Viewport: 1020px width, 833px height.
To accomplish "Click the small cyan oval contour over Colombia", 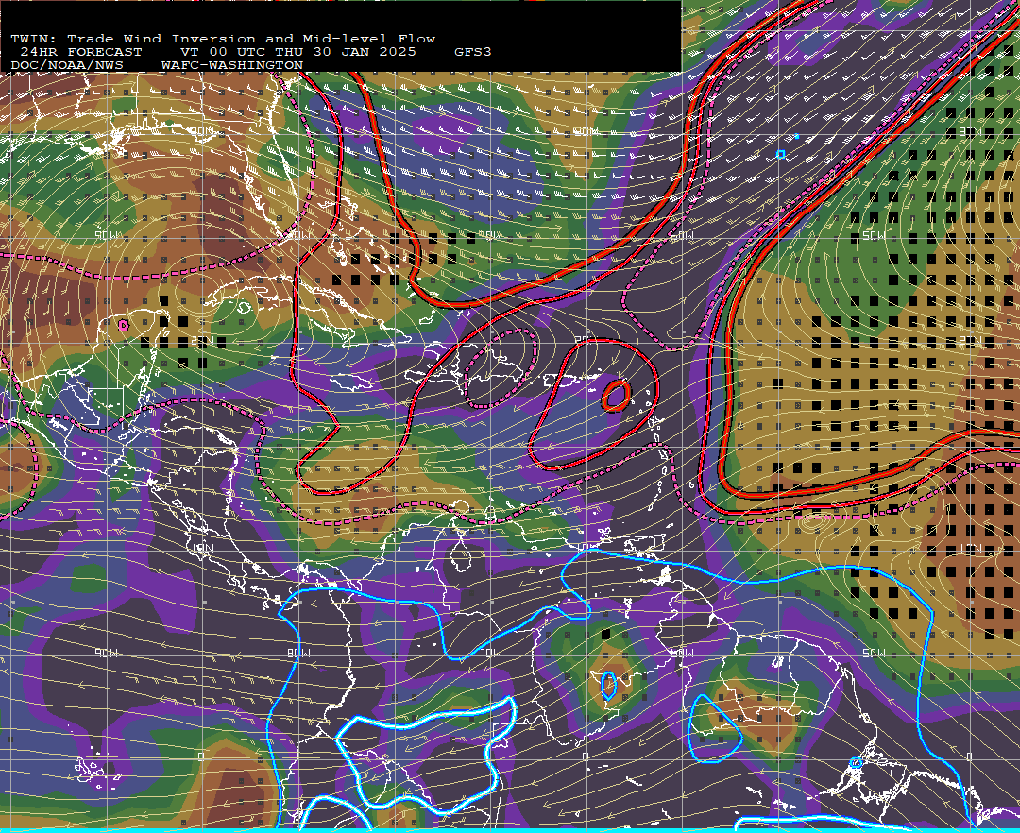I will (x=608, y=686).
